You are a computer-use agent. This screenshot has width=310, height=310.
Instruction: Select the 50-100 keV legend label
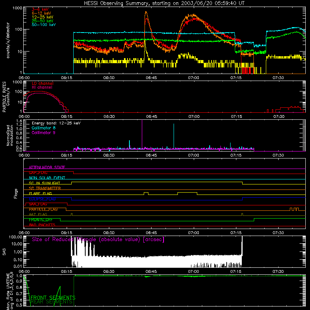[x=44, y=25]
